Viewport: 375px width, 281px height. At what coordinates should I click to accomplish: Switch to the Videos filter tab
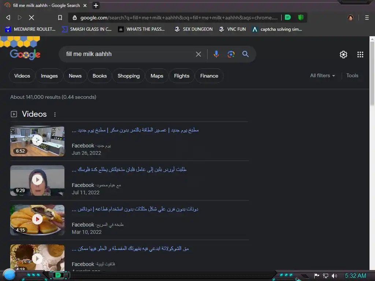(22, 76)
